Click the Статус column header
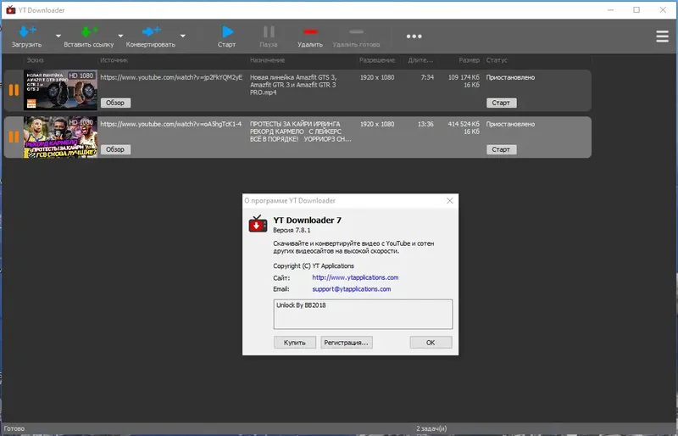This screenshot has height=436, width=678. coord(497,60)
